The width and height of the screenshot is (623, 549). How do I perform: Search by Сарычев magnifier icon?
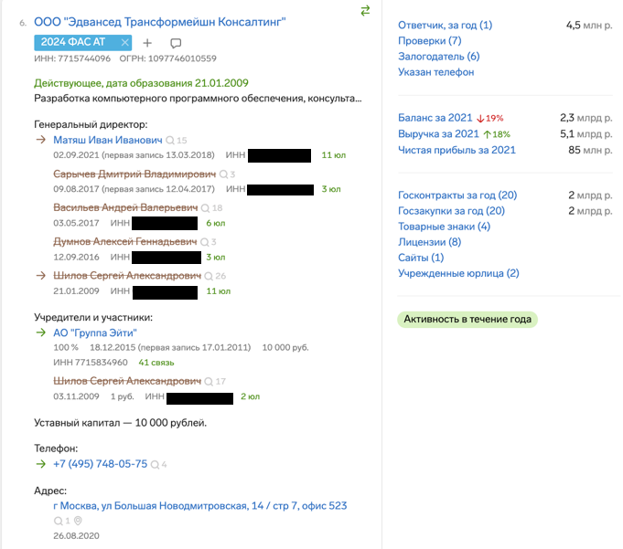(x=223, y=174)
